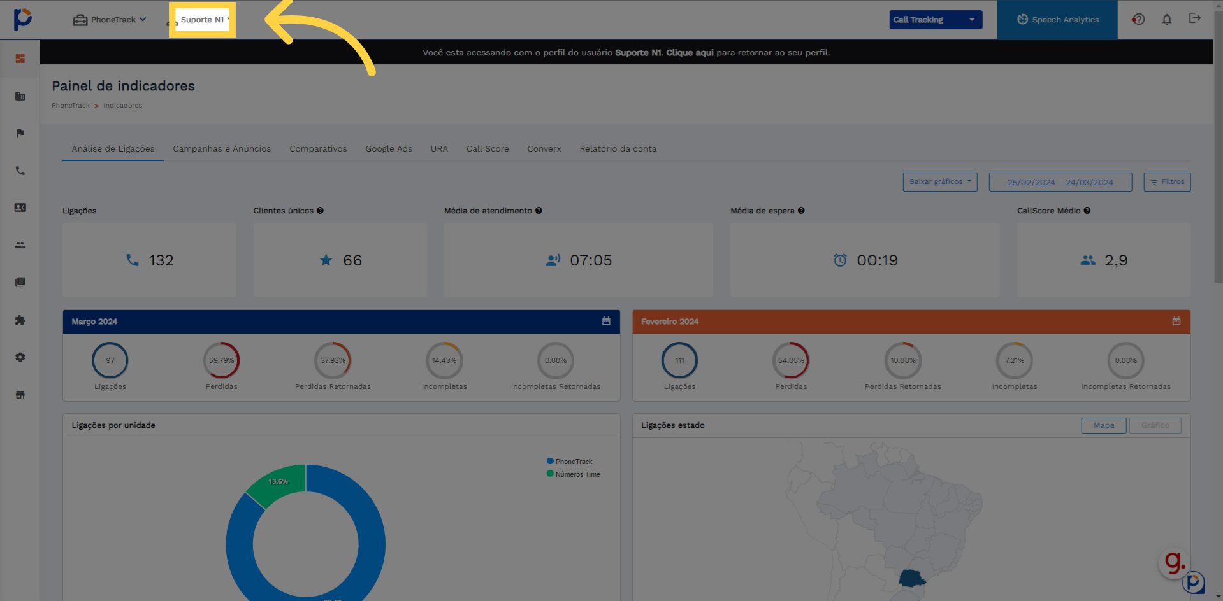1223x601 pixels.
Task: Click help icon beside Média de espera
Action: click(x=801, y=211)
